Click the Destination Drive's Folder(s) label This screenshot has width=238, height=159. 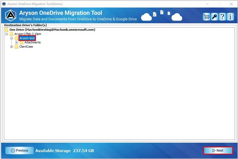pos(25,25)
